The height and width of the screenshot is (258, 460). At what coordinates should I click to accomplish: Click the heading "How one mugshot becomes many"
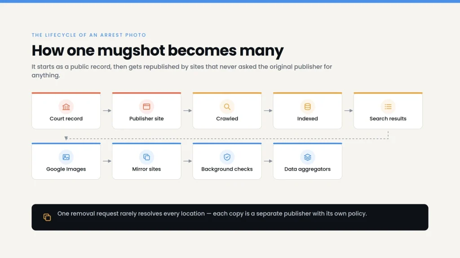coord(158,50)
